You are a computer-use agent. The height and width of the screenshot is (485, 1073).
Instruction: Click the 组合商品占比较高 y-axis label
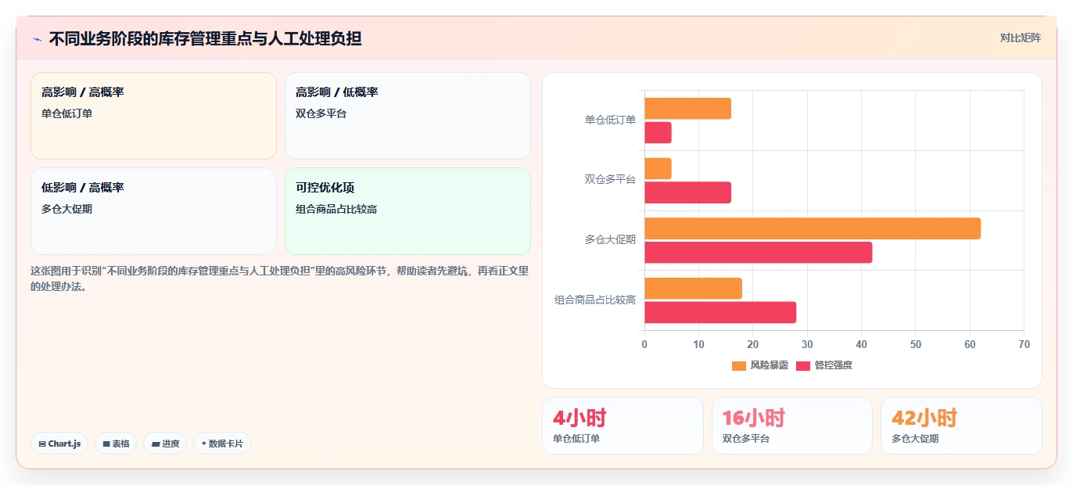point(595,300)
